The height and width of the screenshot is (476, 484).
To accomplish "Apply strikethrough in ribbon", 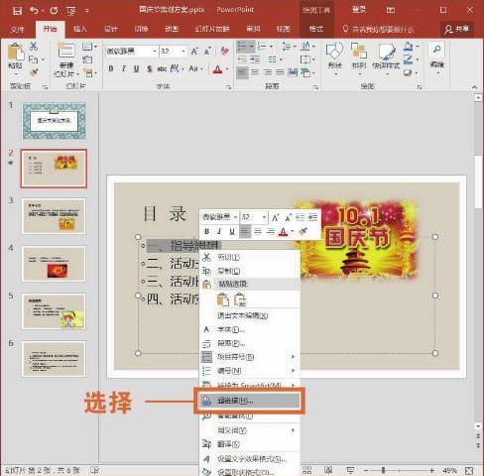I will pyautogui.click(x=162, y=68).
